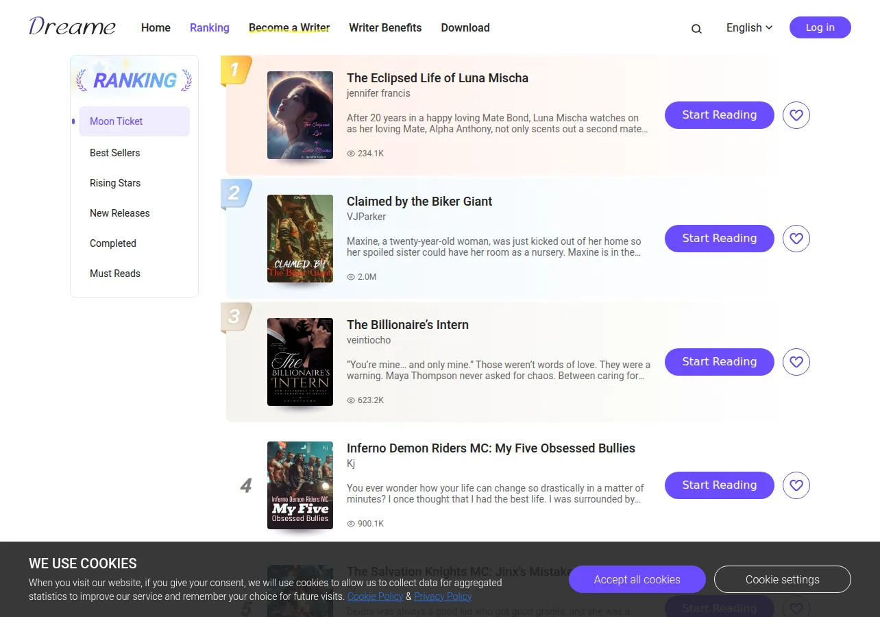The image size is (880, 617).
Task: Open the My Five Obsessed Bullies cover
Action: coord(300,485)
